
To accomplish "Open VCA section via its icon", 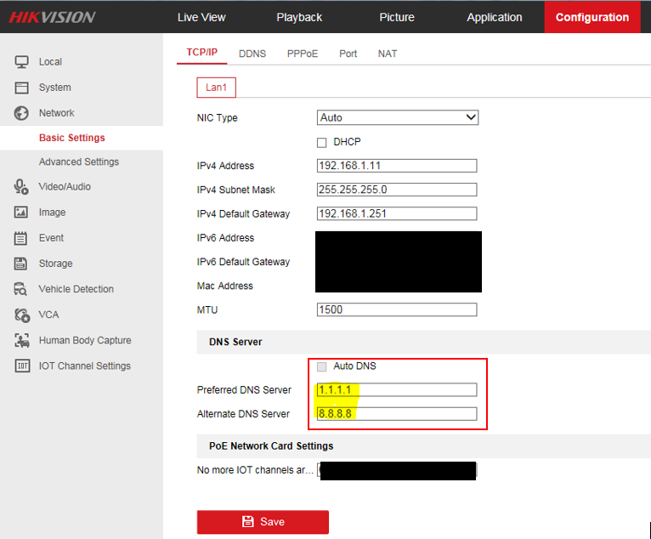I will click(x=22, y=315).
